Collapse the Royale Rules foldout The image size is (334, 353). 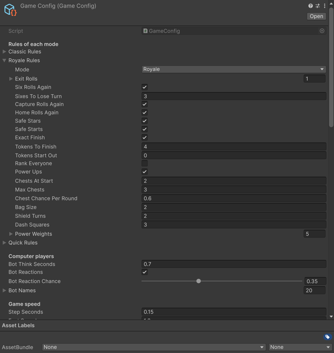[4, 61]
